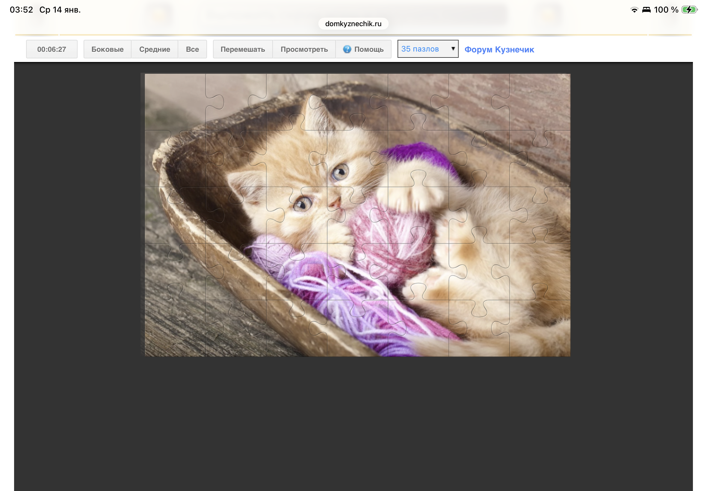Click the kitten's upper blue eye
This screenshot has height=491, width=707.
340,172
